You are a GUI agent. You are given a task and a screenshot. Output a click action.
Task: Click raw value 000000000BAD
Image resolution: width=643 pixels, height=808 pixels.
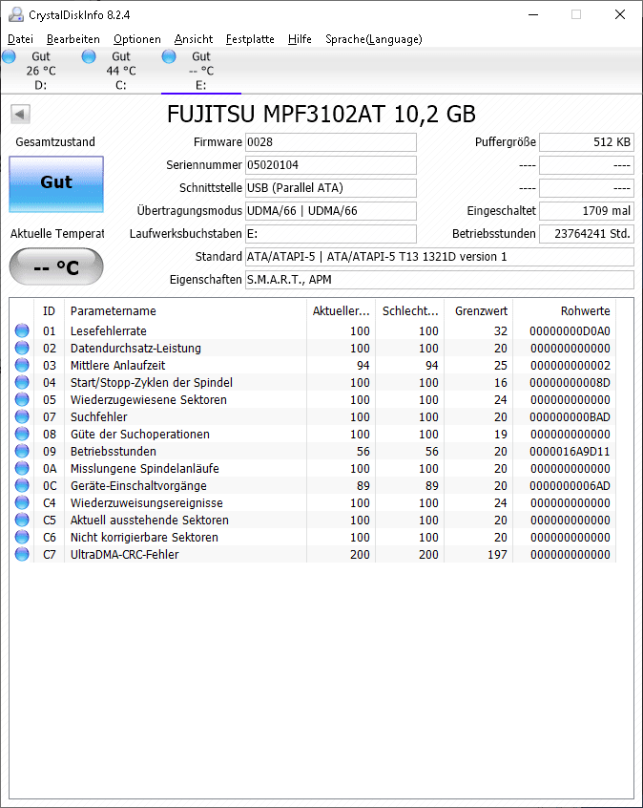click(570, 416)
